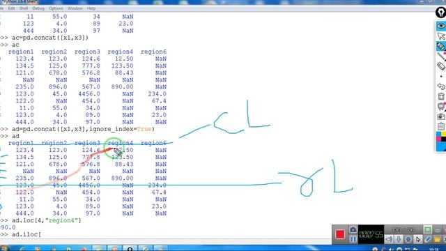Open the color palette swatch in annotation toolbar
The image size is (446, 251).
(441, 141)
